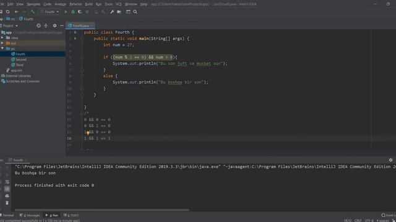Click the UTF-8 encoding in status bar
This screenshot has height=222, width=396.
click(369, 221)
